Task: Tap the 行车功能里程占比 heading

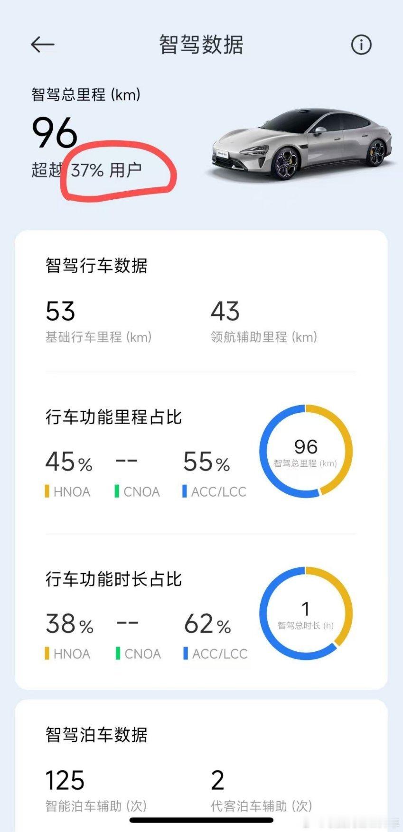Action: point(114,417)
